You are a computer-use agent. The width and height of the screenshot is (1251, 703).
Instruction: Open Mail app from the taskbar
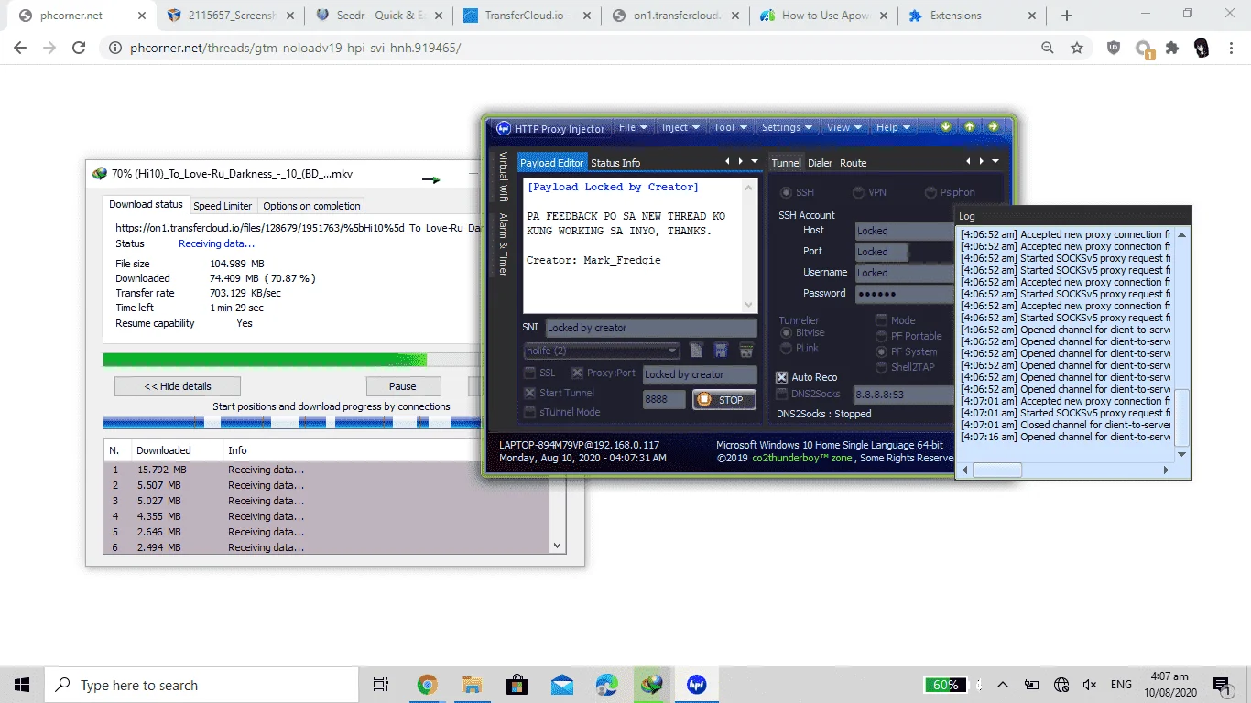561,685
